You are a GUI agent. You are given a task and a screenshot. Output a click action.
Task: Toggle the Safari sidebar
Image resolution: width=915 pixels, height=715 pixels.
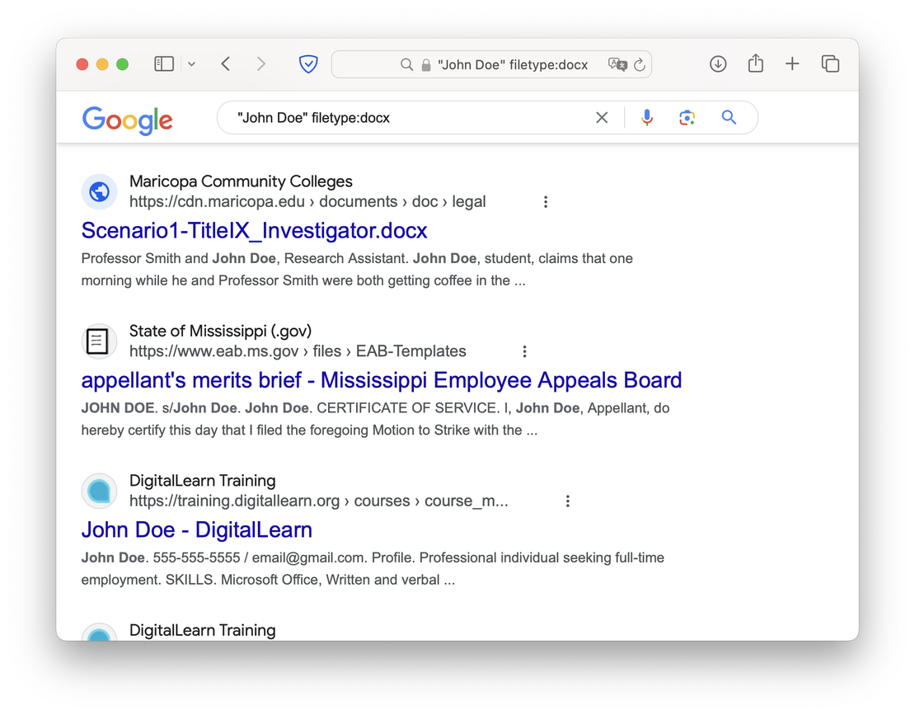coord(164,64)
